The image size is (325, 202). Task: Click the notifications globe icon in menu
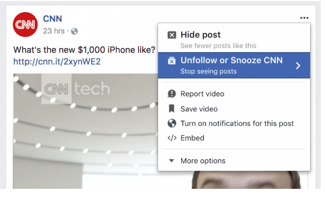click(172, 123)
